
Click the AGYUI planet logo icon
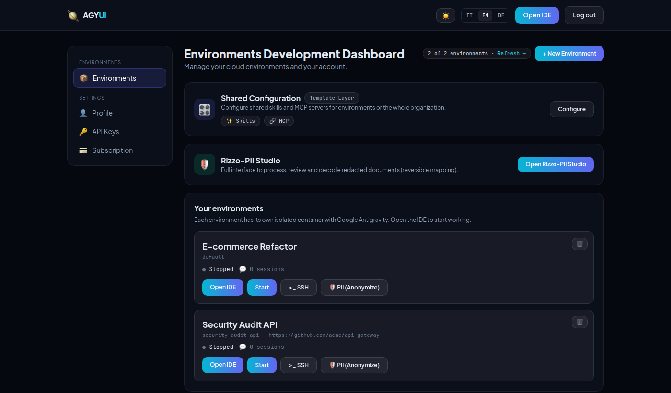[x=73, y=15]
